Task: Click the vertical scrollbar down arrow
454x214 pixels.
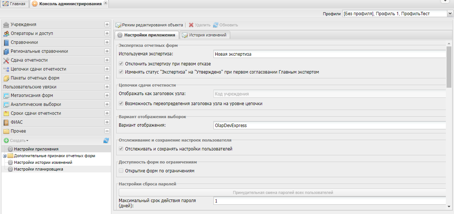Action: (449, 207)
